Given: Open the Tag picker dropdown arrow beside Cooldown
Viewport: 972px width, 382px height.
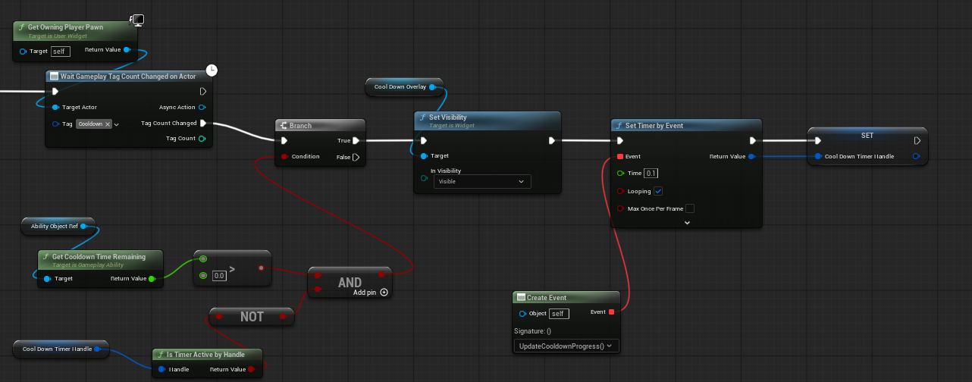Looking at the screenshot, I should tap(117, 124).
